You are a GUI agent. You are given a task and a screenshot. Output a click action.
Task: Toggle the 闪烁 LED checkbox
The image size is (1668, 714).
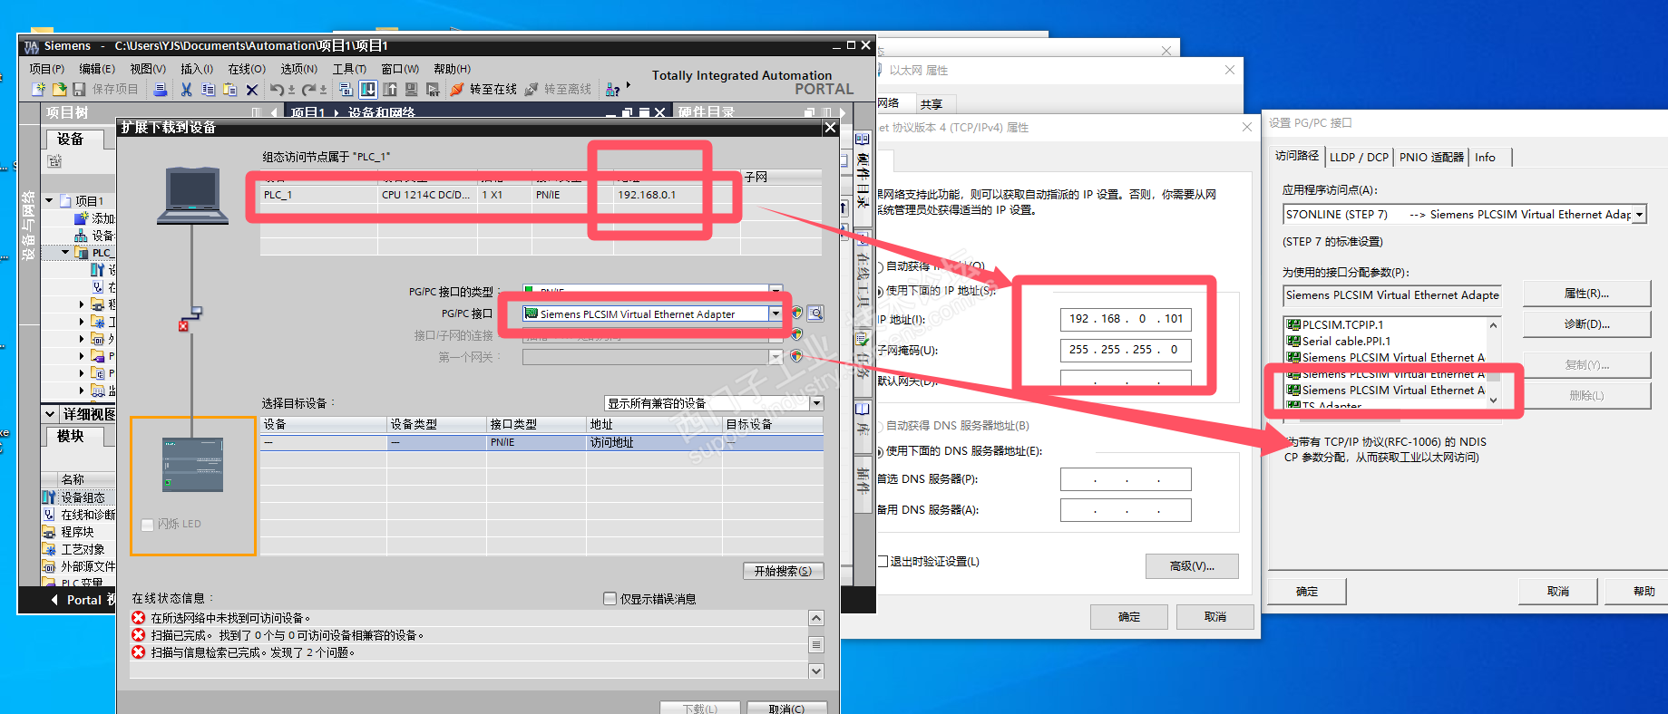[x=148, y=525]
